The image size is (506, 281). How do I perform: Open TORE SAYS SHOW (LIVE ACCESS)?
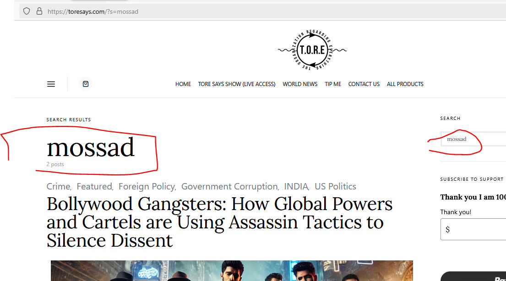(x=237, y=84)
